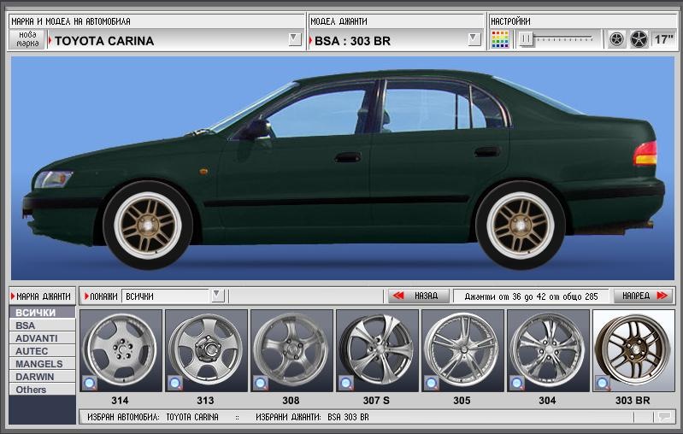683x434 pixels.
Task: Select MANGELS in wheel brand list
Action: pos(42,363)
